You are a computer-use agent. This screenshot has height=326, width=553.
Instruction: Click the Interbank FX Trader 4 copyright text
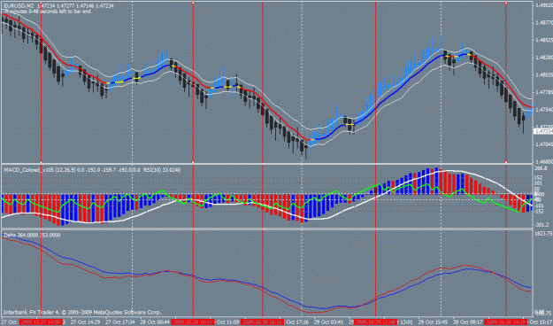pos(82,312)
